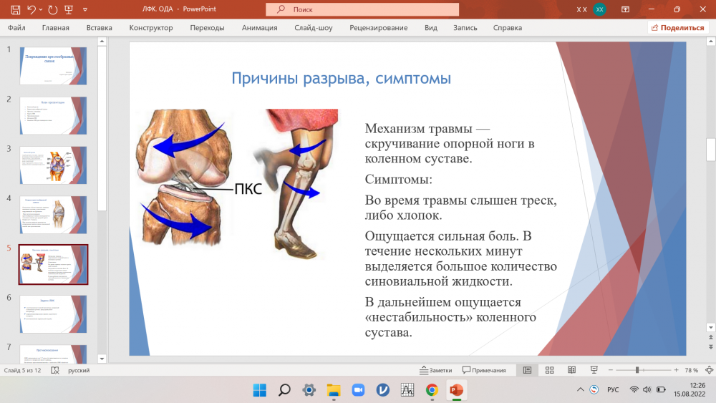Click the Поделиться share button
The height and width of the screenshot is (403, 716).
coord(677,28)
